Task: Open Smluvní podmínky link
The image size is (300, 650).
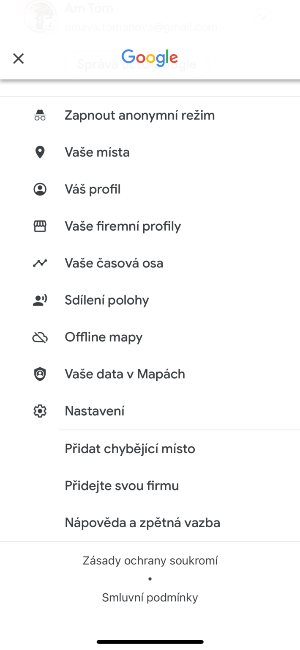Action: (150, 598)
